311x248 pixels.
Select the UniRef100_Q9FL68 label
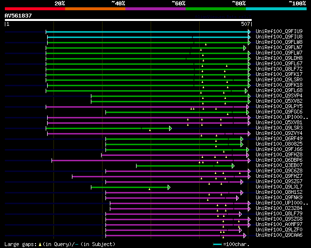279,91
